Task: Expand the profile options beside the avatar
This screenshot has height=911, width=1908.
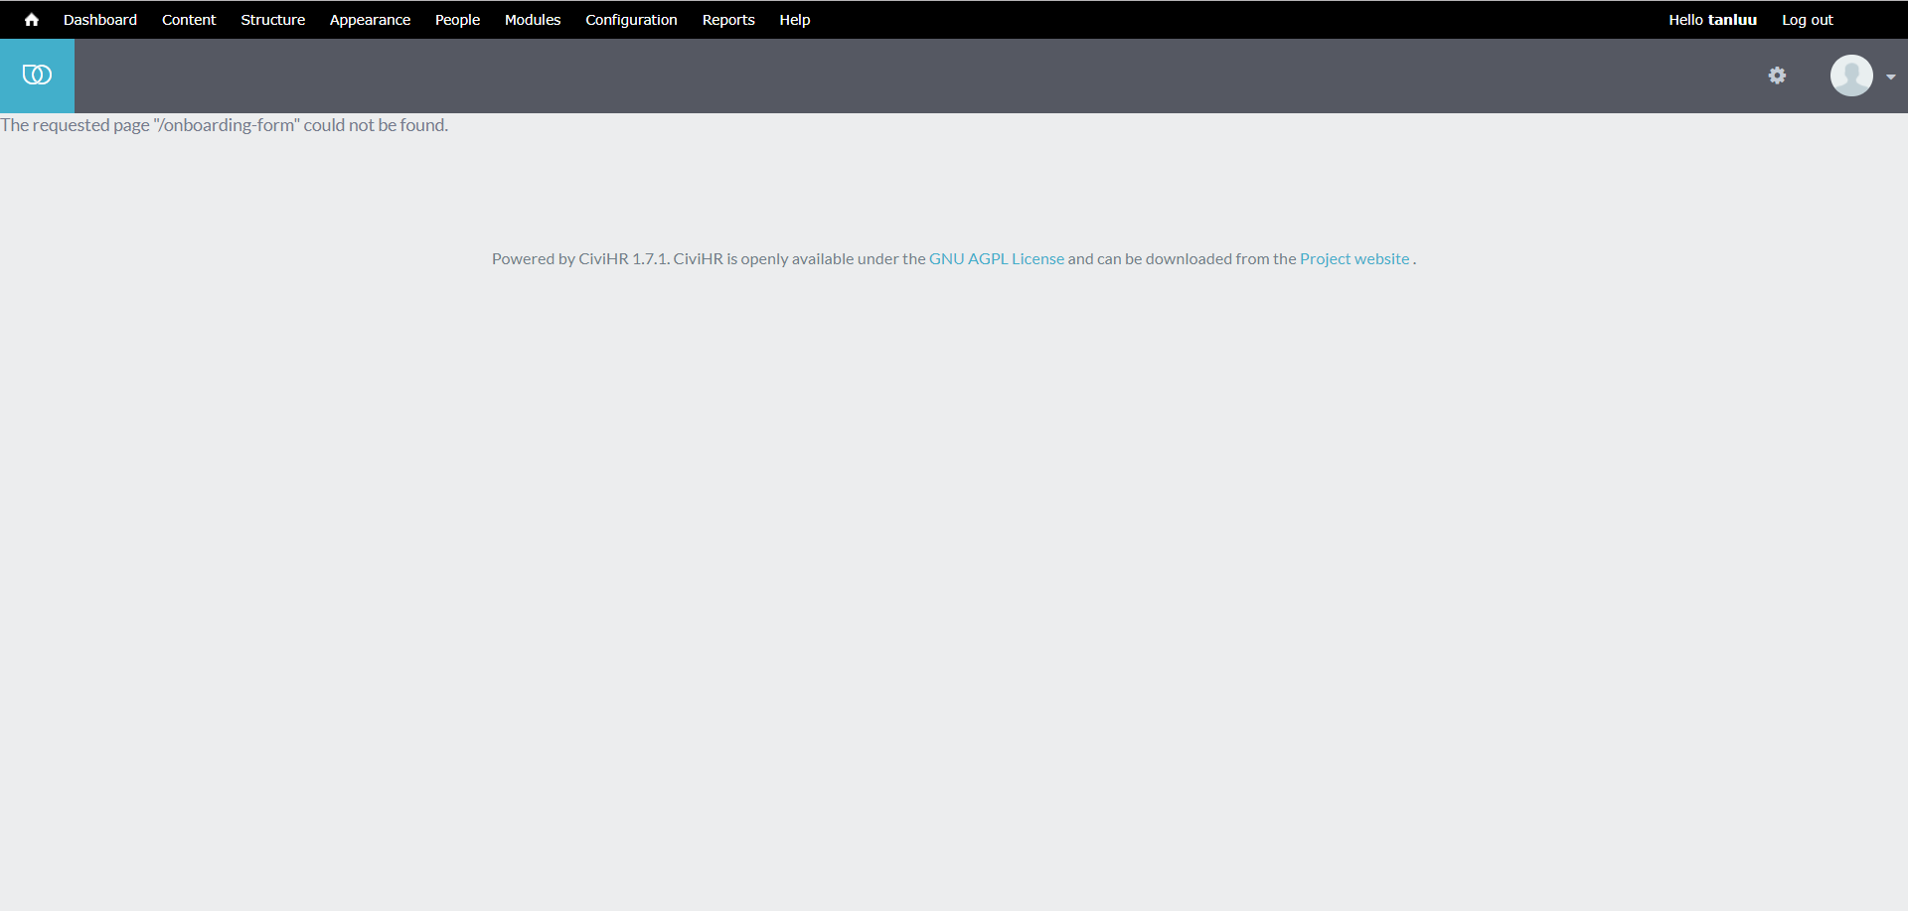Action: pyautogui.click(x=1891, y=77)
